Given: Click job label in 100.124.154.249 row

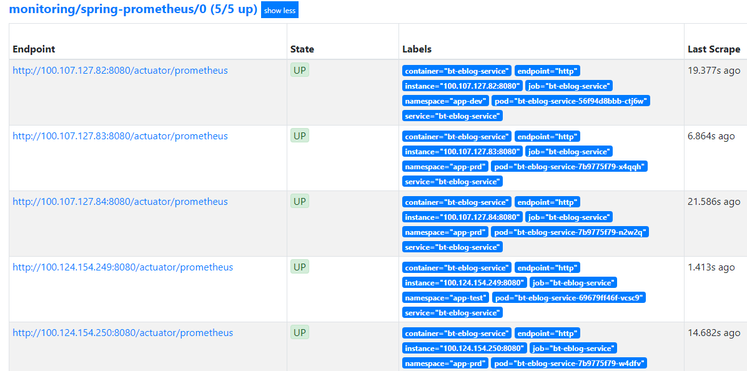Looking at the screenshot, I should (x=573, y=283).
